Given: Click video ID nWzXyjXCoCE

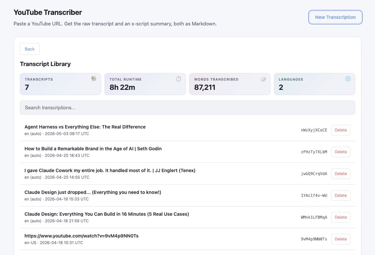Looking at the screenshot, I should (x=314, y=130).
